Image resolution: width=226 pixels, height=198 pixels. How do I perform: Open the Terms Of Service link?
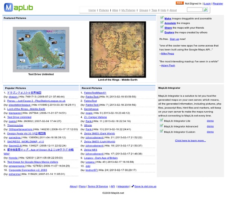coord(98,186)
